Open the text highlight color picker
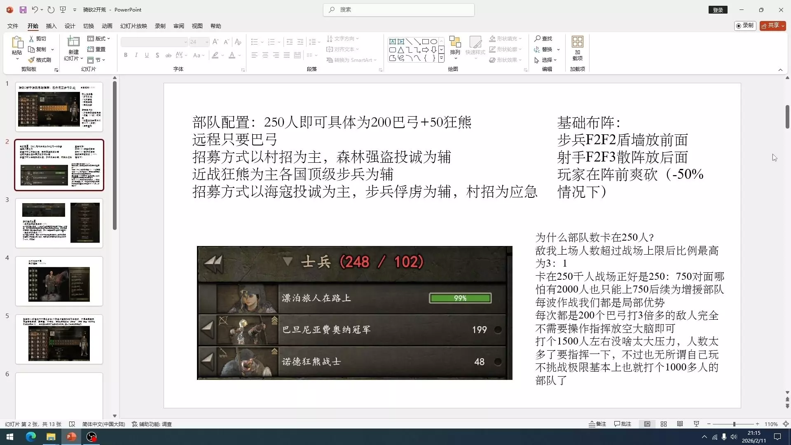This screenshot has width=791, height=445. coord(215,55)
